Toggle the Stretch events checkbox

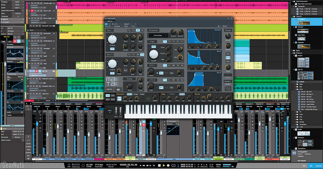23,140
